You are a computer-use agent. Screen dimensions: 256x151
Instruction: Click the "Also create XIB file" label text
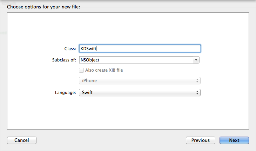click(104, 70)
